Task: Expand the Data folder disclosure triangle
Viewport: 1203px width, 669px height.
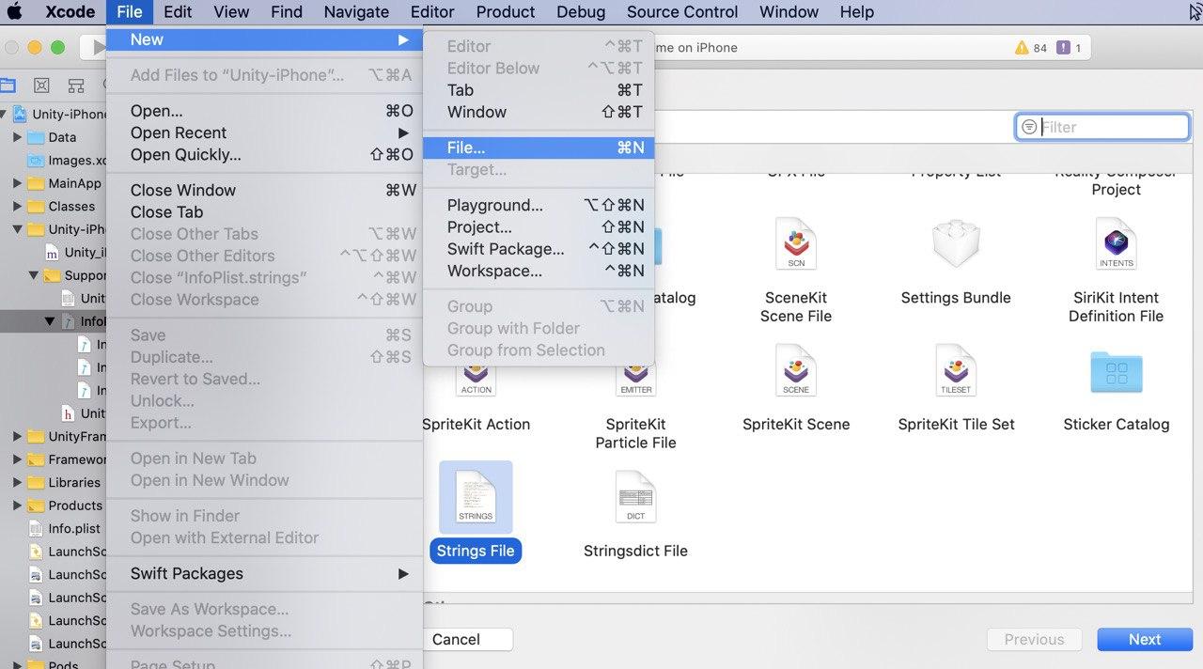Action: [x=17, y=137]
